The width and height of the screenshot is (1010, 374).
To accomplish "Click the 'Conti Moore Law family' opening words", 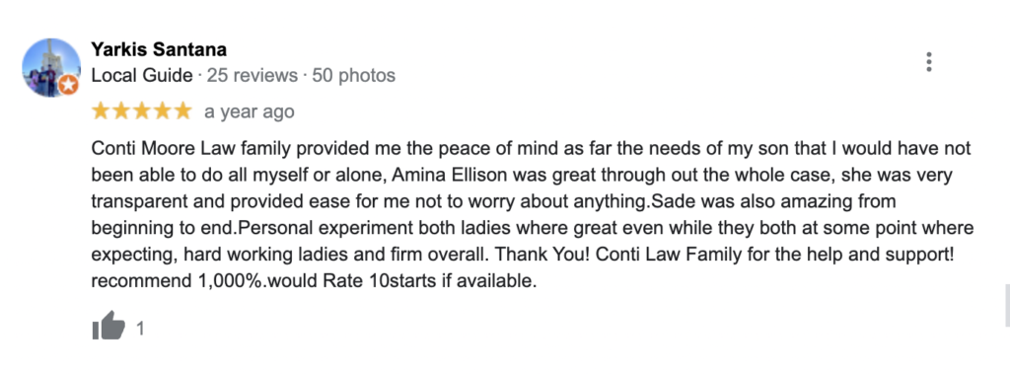I will pos(177,149).
